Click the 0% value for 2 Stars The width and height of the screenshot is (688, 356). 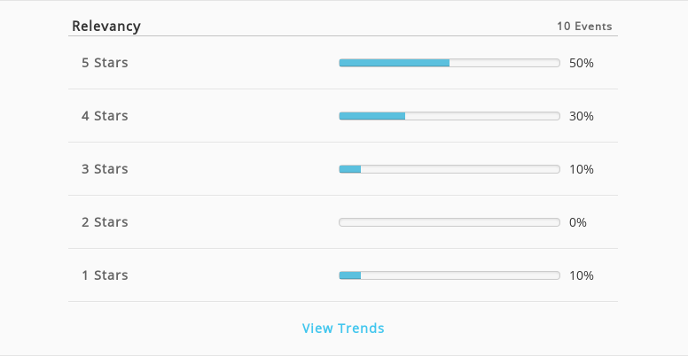click(578, 222)
